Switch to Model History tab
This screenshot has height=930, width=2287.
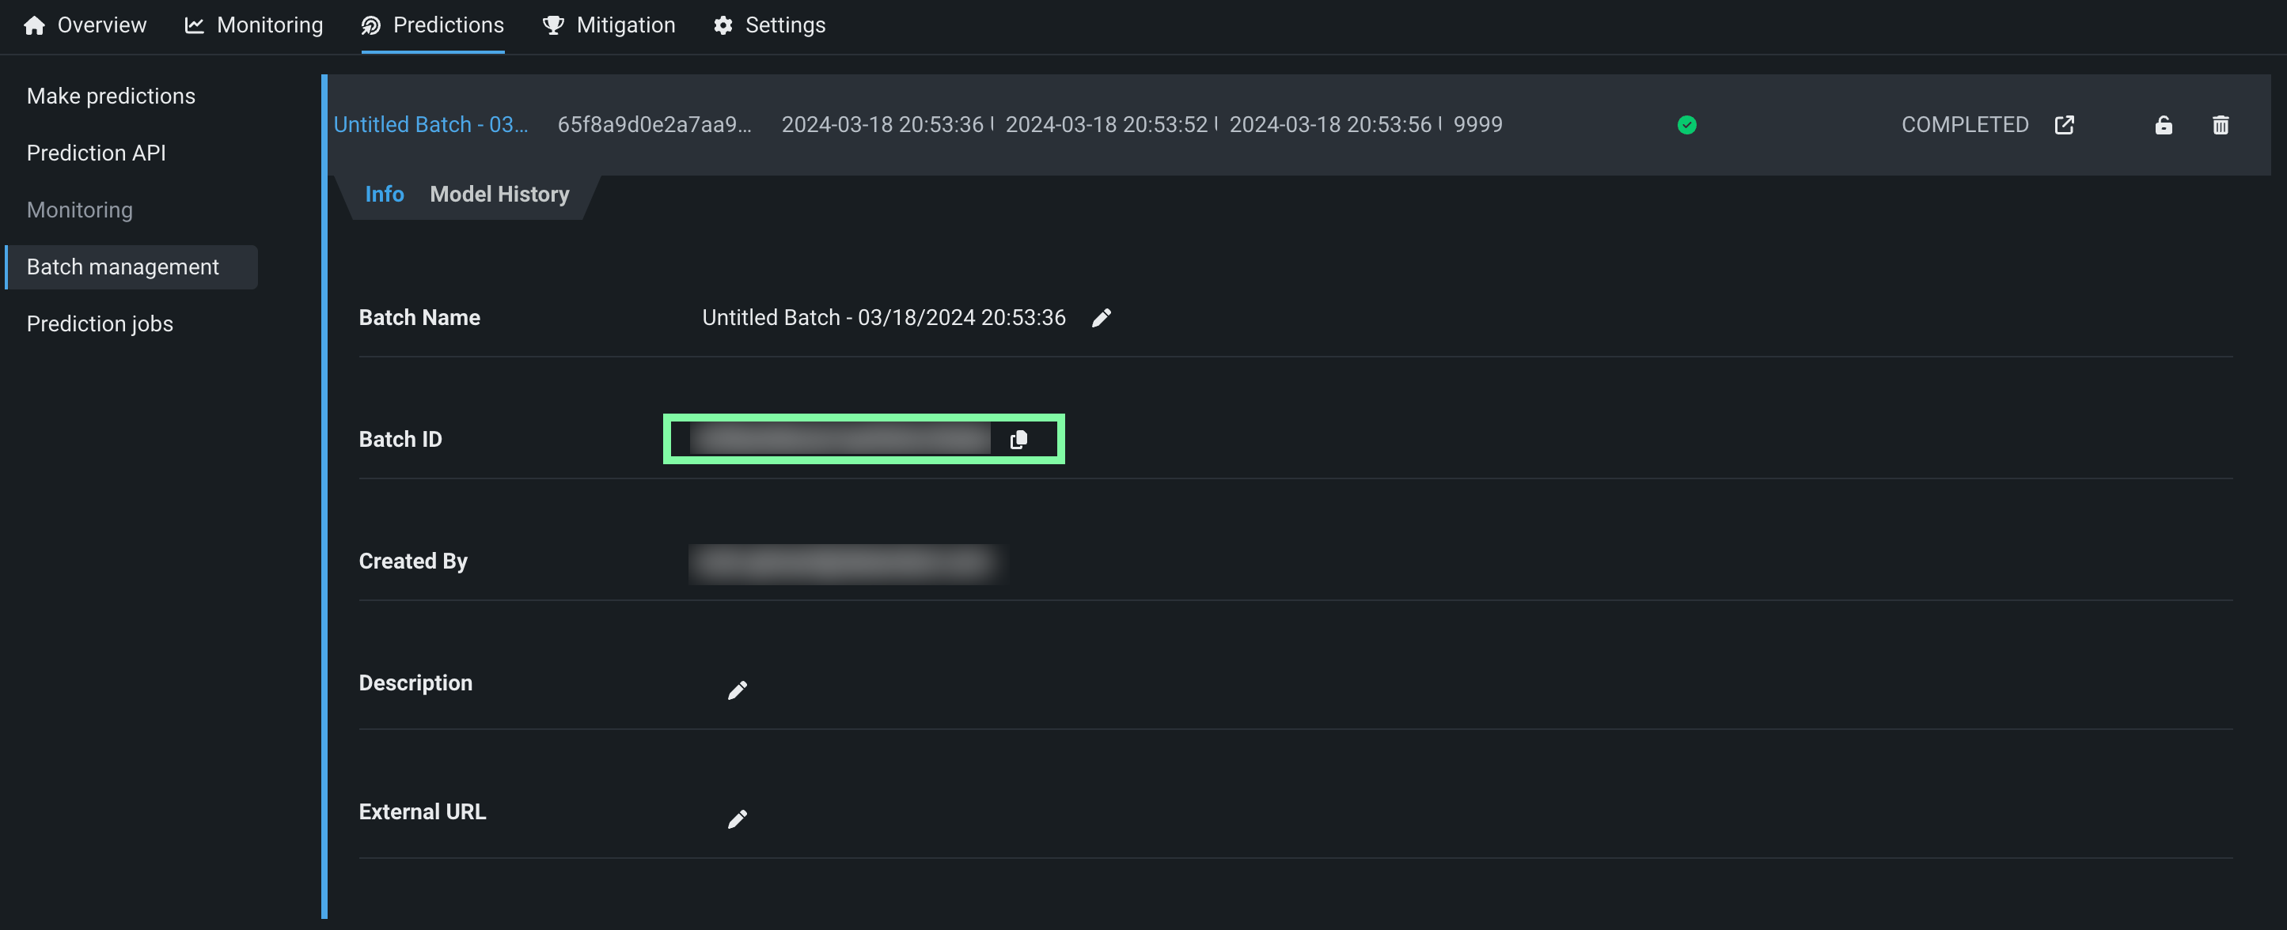(x=499, y=195)
